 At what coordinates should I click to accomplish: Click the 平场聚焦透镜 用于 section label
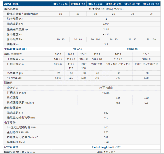[x=16, y=49]
